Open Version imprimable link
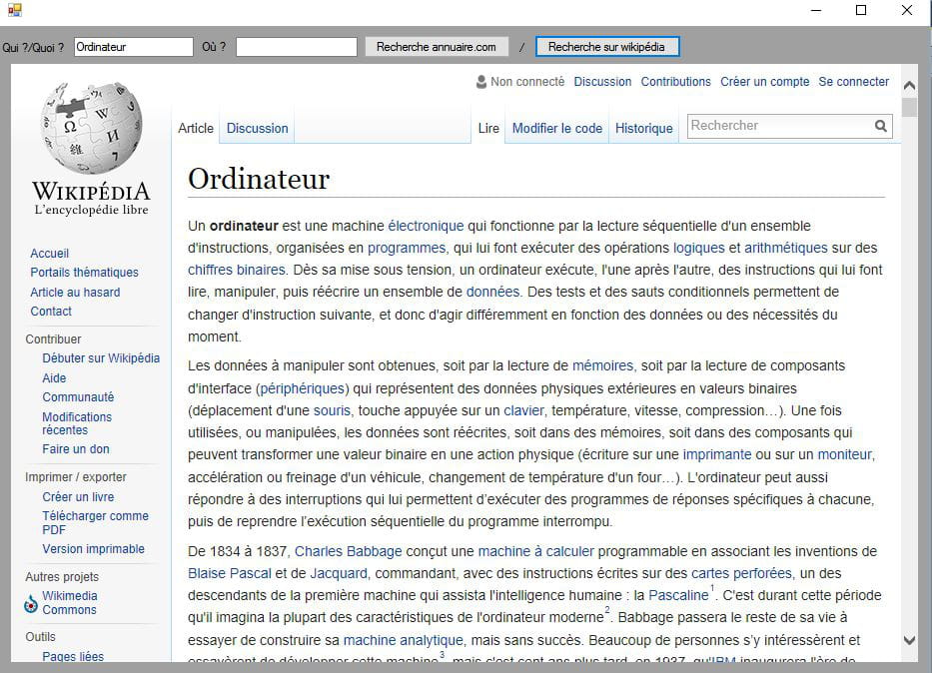The width and height of the screenshot is (932, 673). tap(93, 549)
